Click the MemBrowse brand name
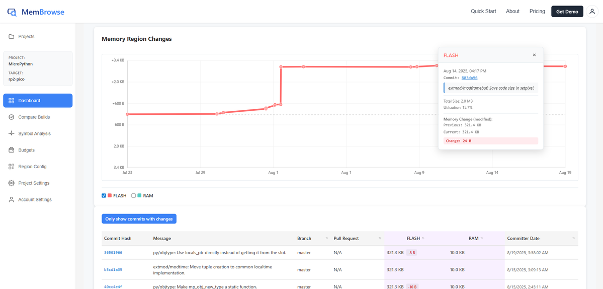 [43, 12]
